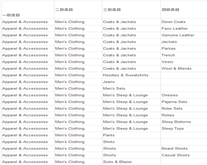Image resolution: width=207 pixels, height=165 pixels.
Task: Select the Suits & Blazer cell
Action: 131,162
